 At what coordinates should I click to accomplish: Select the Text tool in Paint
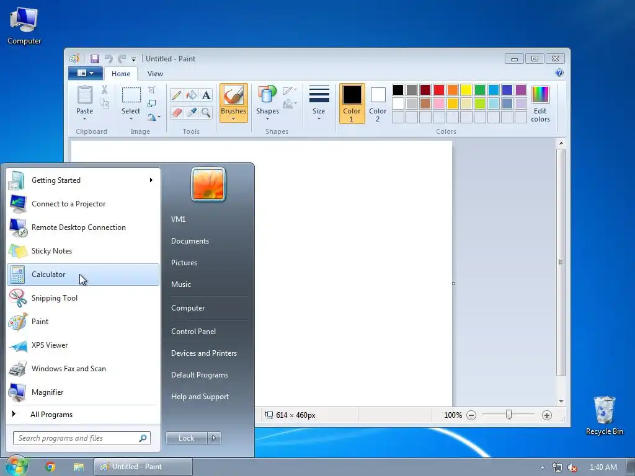pos(206,95)
